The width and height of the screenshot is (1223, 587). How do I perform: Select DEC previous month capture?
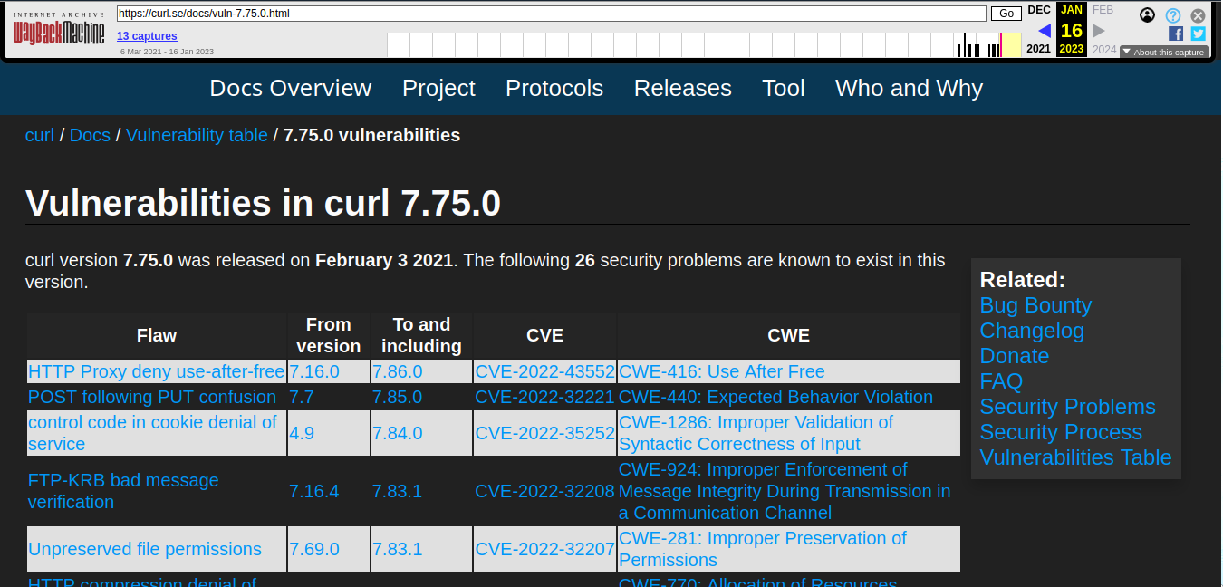point(1039,10)
